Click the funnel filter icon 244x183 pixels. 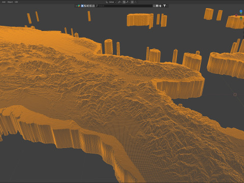coord(164,6)
